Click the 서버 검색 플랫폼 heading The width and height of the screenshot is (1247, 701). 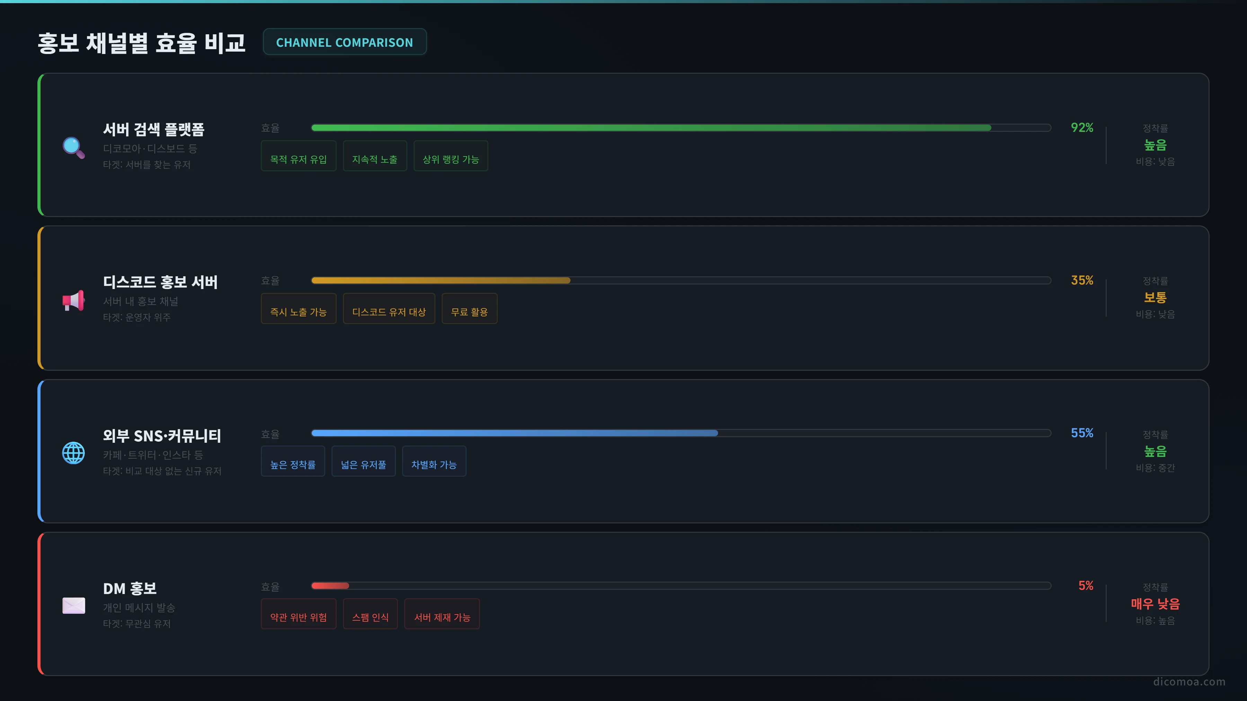click(154, 129)
